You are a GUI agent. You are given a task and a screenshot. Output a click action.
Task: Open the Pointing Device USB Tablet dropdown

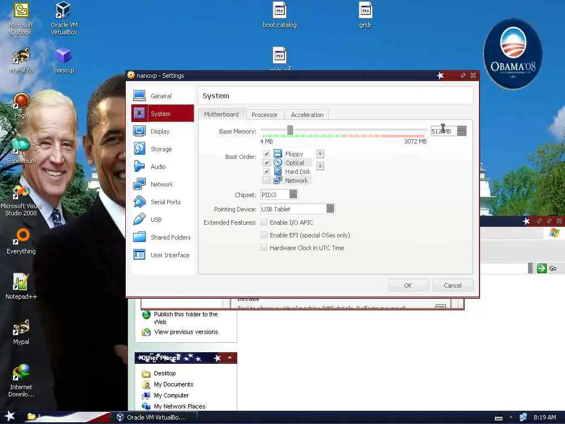tap(297, 209)
